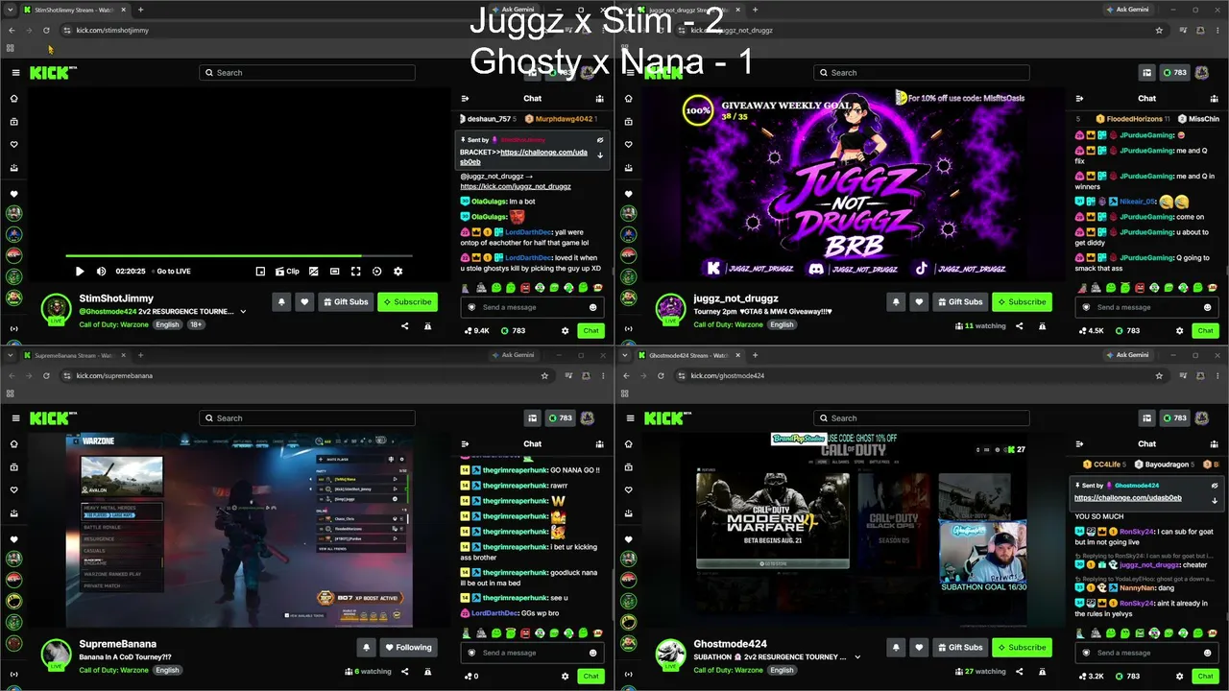Screen dimensions: 1229x691
Task: Open profile avatar in juggz_not_druggz window
Action: [x=1202, y=73]
